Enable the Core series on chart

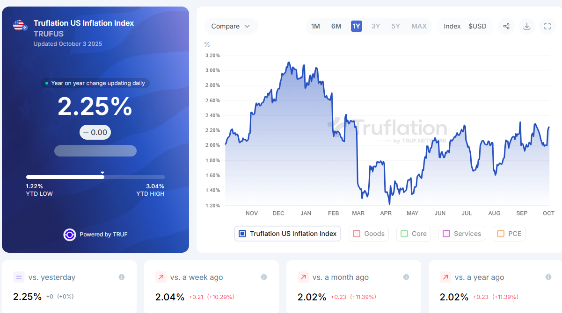click(404, 234)
